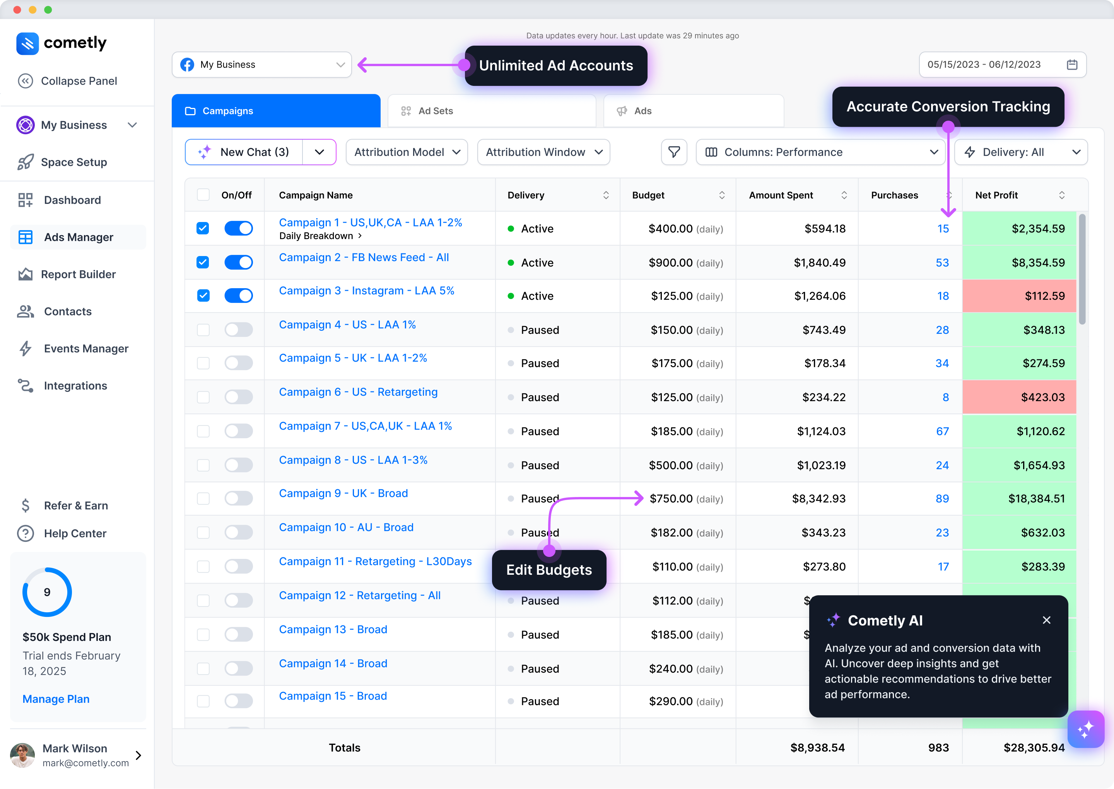Image resolution: width=1114 pixels, height=789 pixels.
Task: Open Columns: Performance dropdown
Action: point(820,152)
